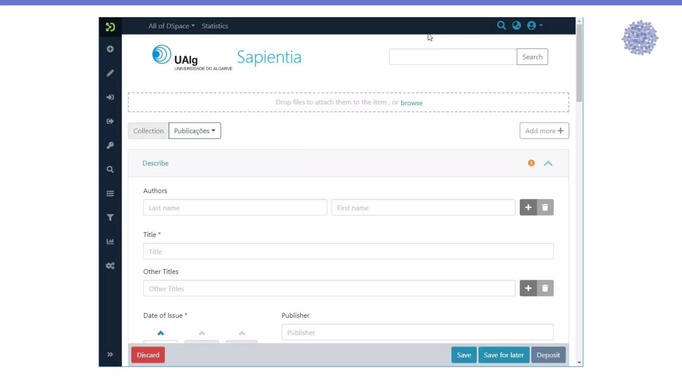Open the Publicações collection dropdown
Viewport: 682px width, 384px height.
tap(195, 131)
